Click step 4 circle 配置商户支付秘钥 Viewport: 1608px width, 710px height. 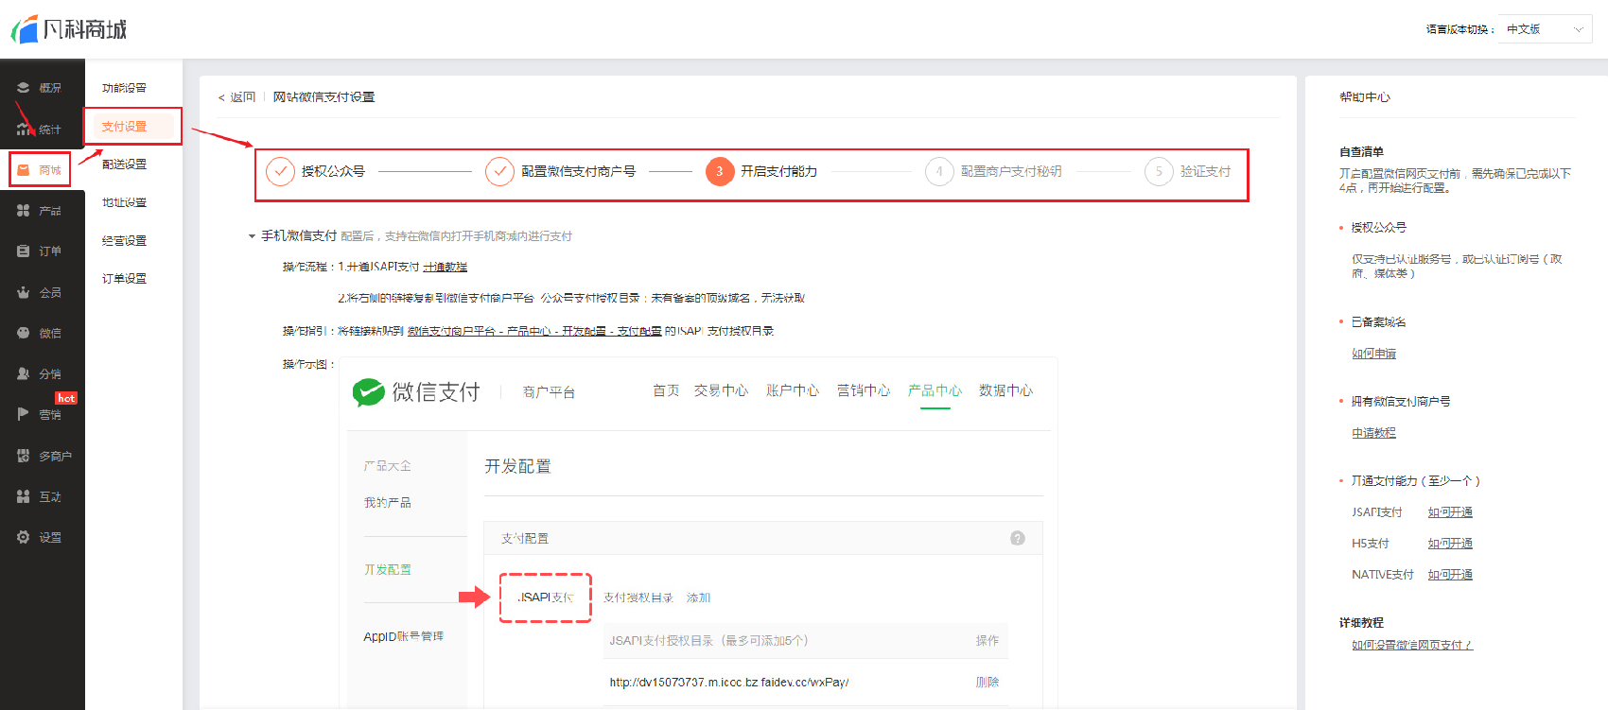pyautogui.click(x=939, y=171)
